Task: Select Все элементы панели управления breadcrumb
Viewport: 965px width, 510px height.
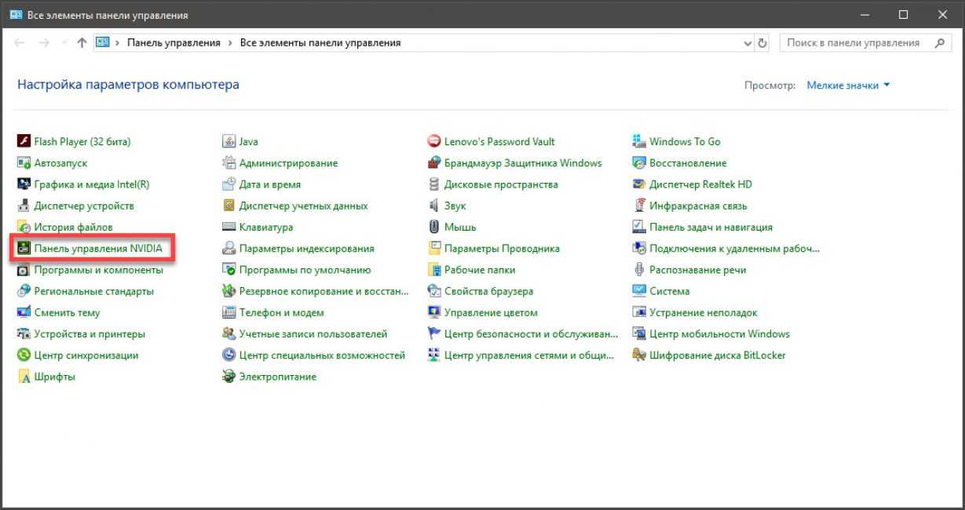Action: 320,43
